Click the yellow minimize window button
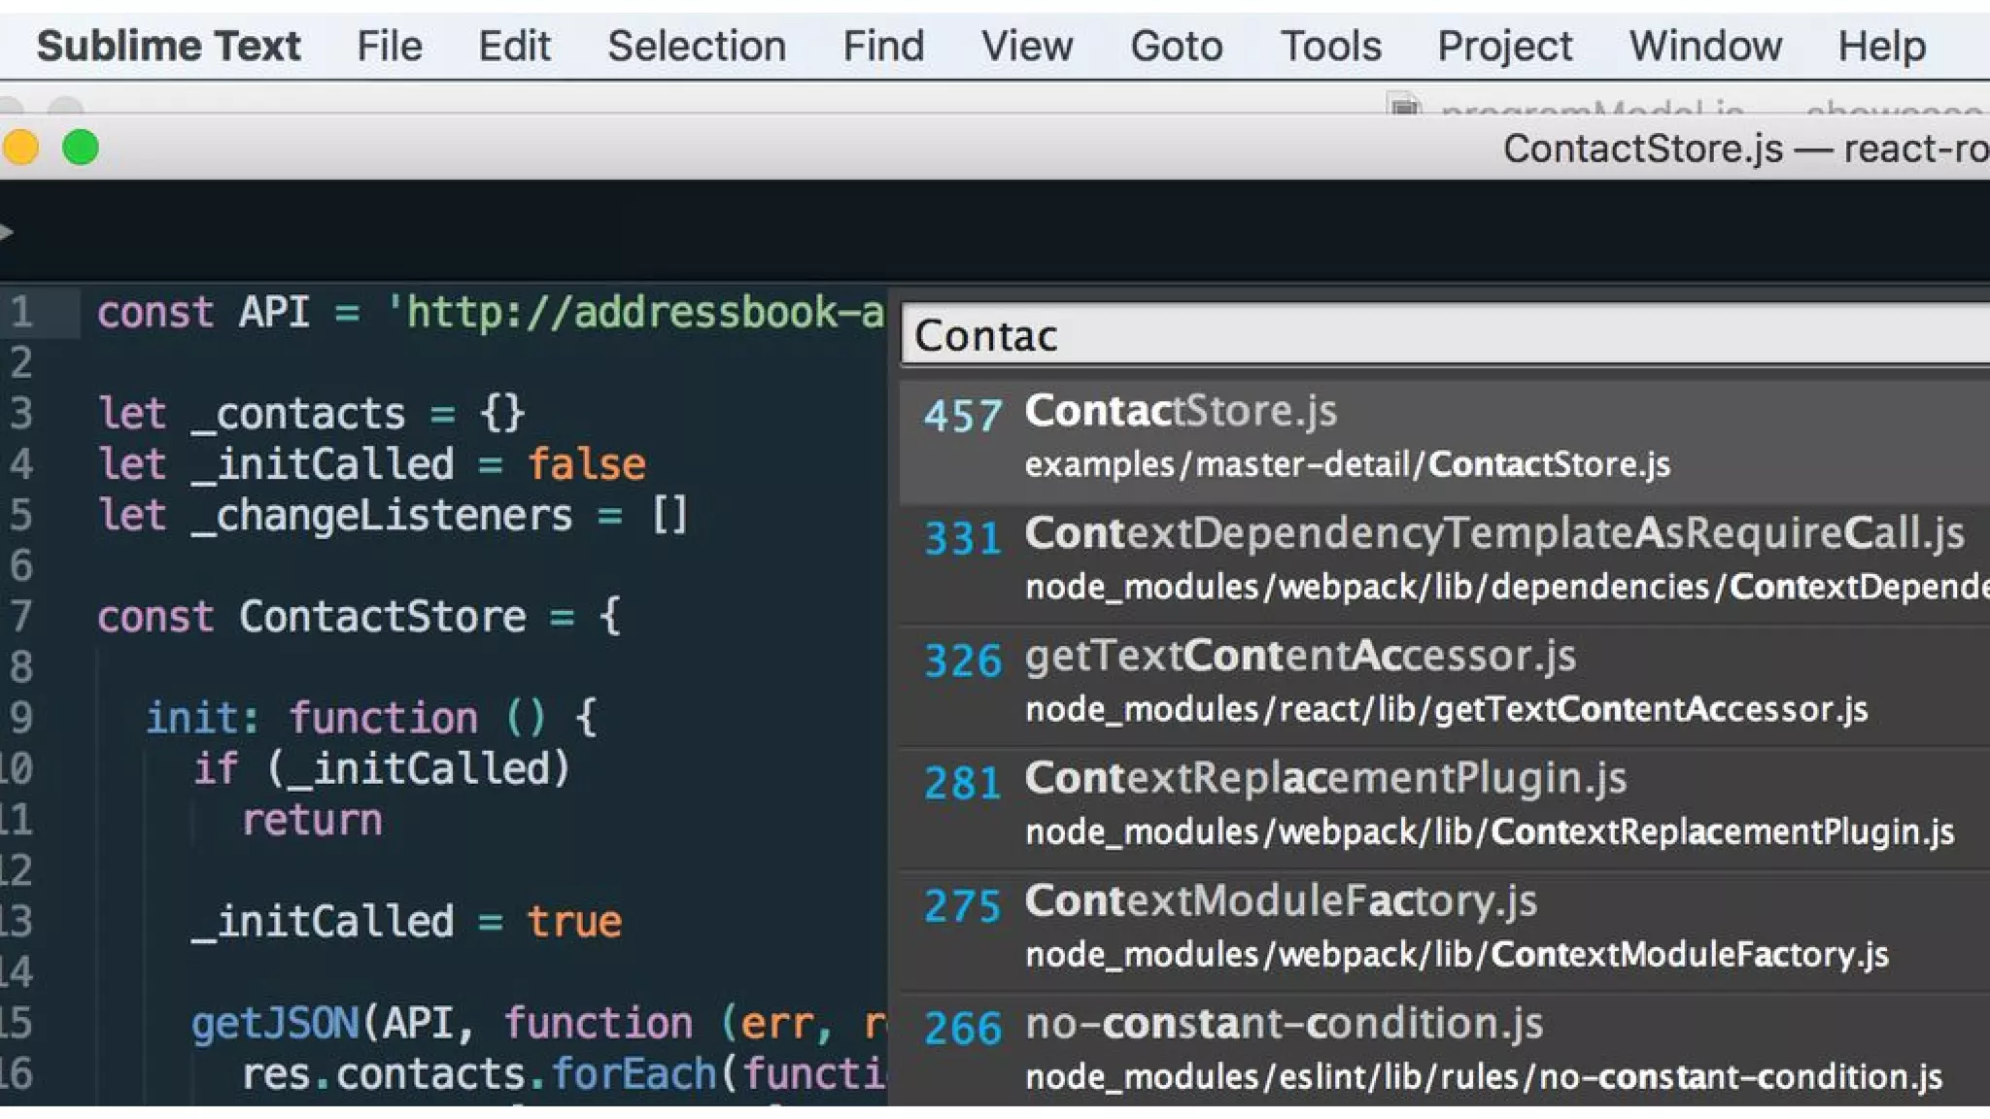The height and width of the screenshot is (1119, 1990). tap(20, 149)
